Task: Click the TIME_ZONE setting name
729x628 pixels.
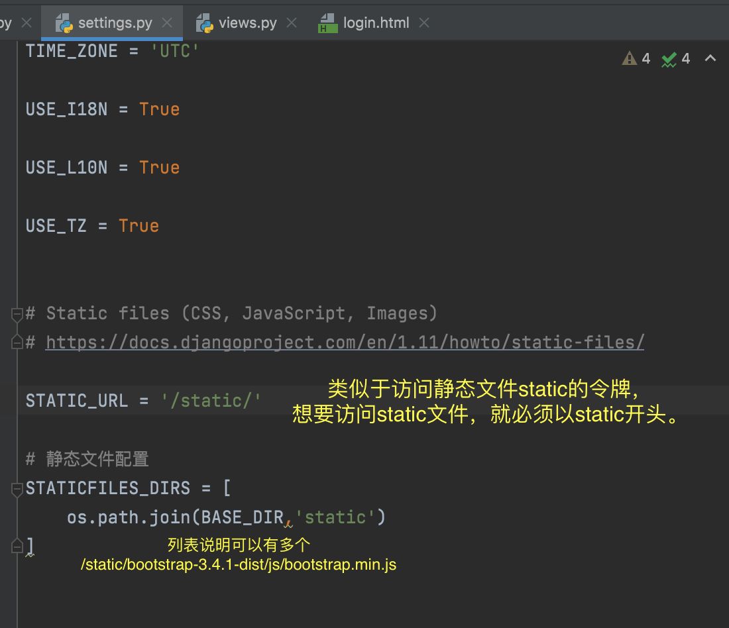Action: pyautogui.click(x=72, y=51)
